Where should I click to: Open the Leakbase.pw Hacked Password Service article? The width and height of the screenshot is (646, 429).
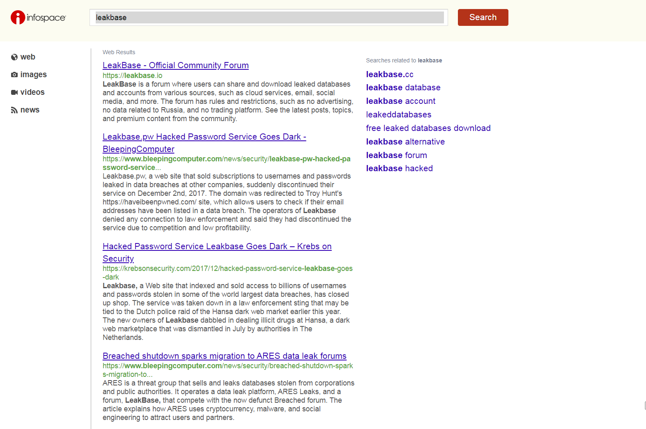[204, 137]
